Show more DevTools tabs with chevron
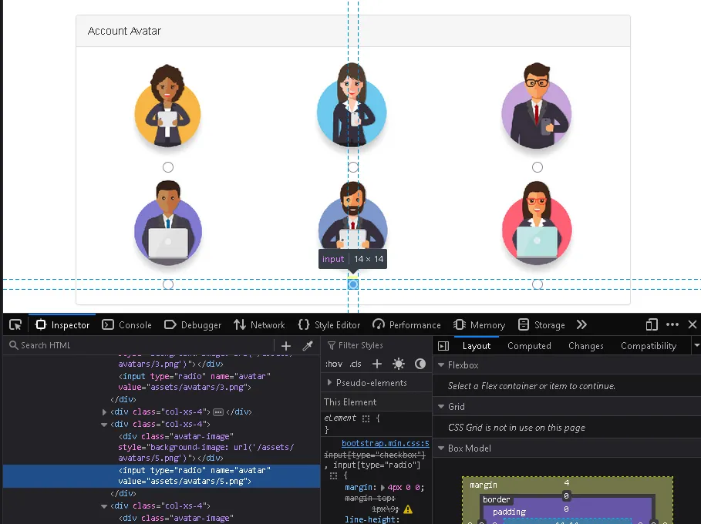701x524 pixels. (x=581, y=325)
